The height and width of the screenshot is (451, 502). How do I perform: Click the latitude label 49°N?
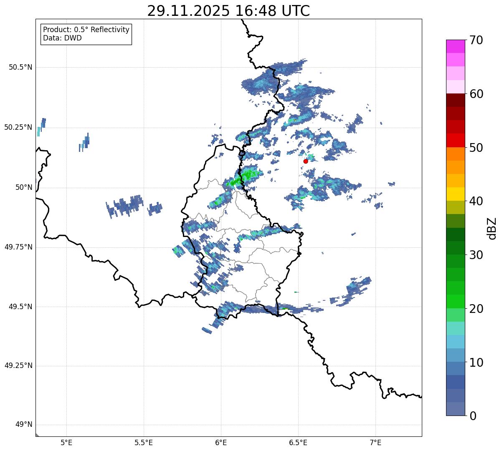pos(24,425)
